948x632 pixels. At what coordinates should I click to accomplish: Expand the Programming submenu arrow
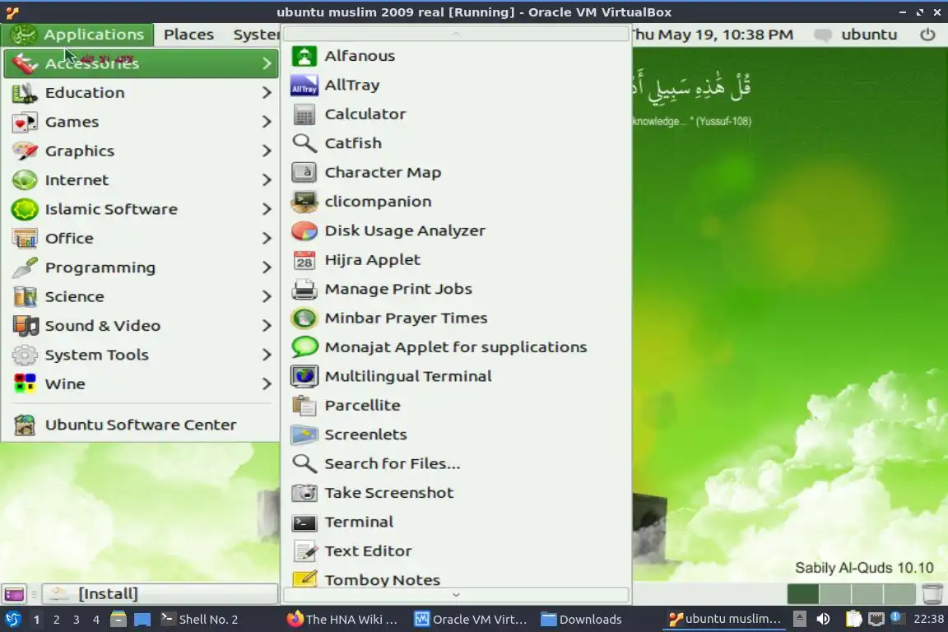tap(267, 267)
